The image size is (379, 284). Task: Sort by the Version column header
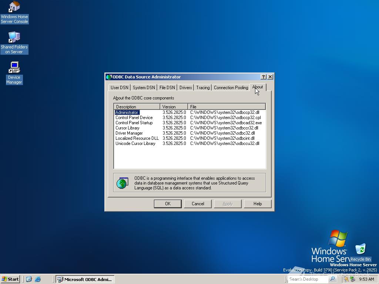(x=174, y=106)
